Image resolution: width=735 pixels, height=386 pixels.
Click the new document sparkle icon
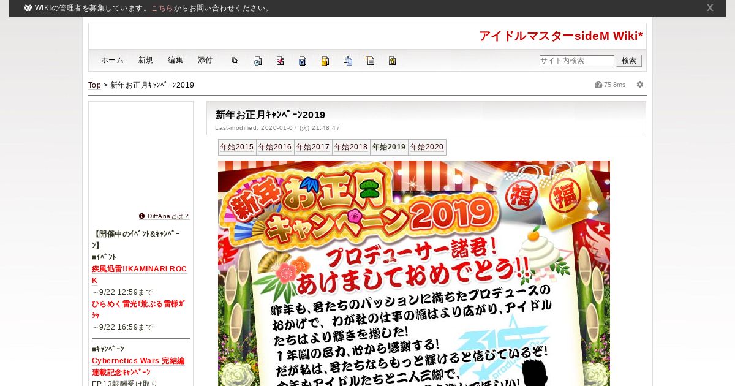(x=370, y=61)
